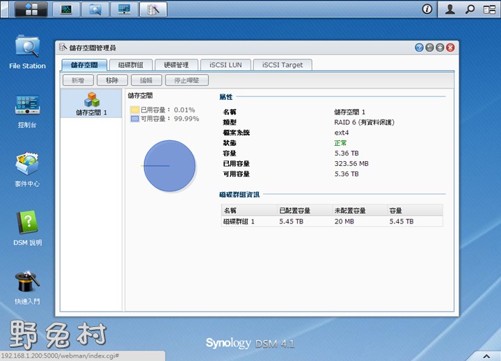Minimize the Storage Manager window
501x361 pixels.
coord(429,48)
